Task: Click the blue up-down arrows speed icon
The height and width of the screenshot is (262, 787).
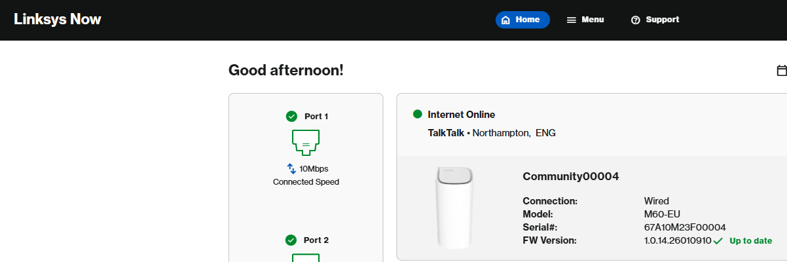Action: (292, 169)
